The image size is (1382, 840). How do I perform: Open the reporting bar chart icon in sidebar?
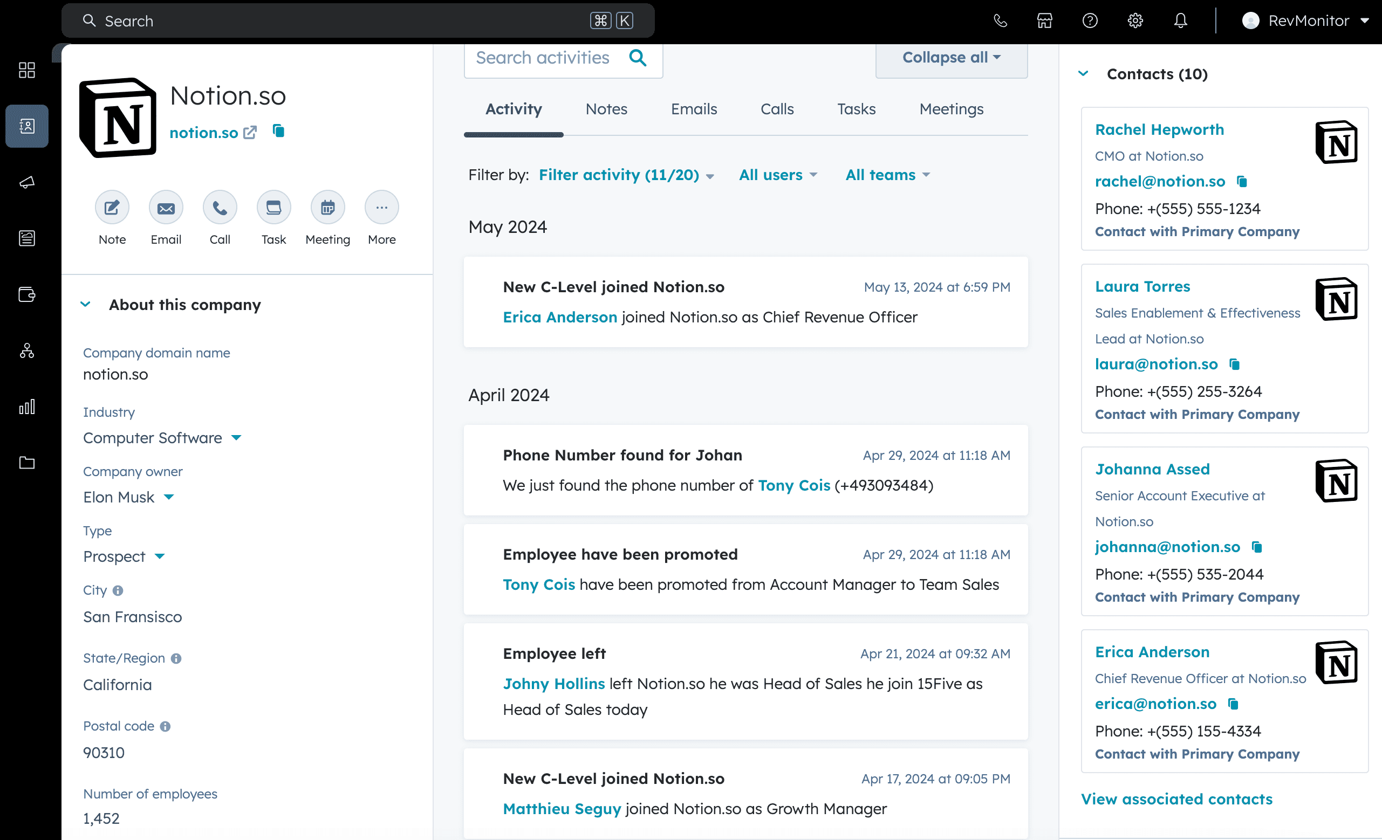pos(27,407)
